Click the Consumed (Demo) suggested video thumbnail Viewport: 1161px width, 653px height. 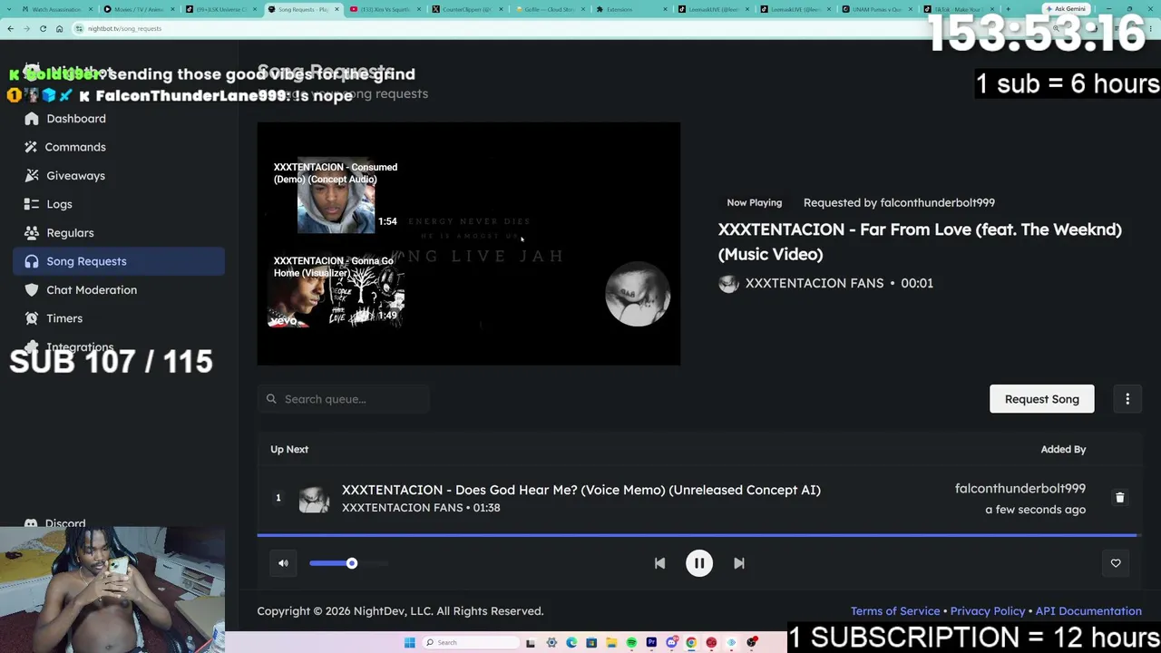pos(336,196)
